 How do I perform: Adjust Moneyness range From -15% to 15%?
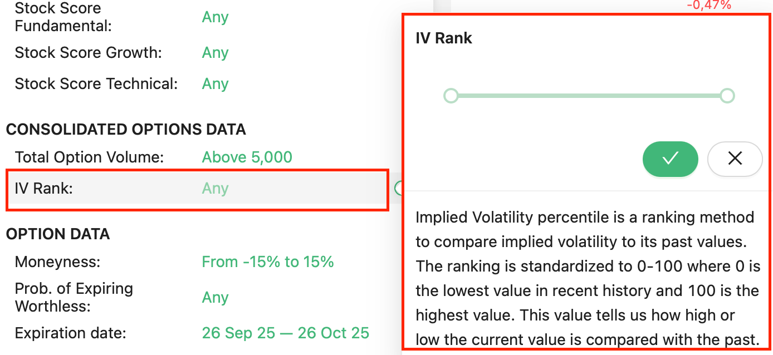(268, 262)
